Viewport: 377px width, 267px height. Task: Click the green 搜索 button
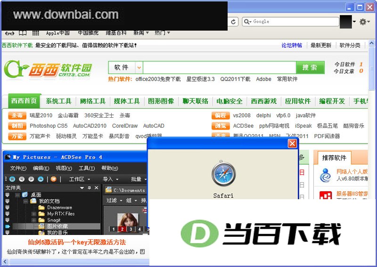(x=310, y=67)
